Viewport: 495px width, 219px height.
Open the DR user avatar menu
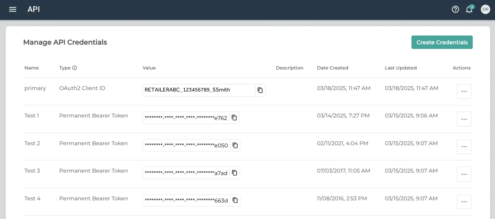click(x=485, y=9)
